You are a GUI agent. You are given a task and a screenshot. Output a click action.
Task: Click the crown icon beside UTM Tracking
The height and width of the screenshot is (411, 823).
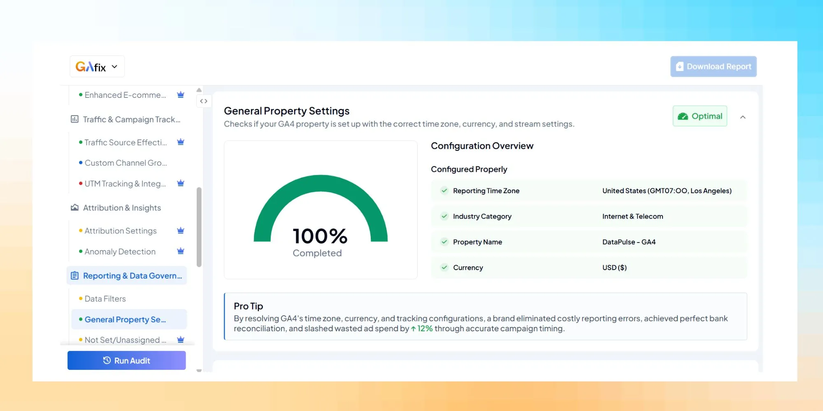click(180, 183)
